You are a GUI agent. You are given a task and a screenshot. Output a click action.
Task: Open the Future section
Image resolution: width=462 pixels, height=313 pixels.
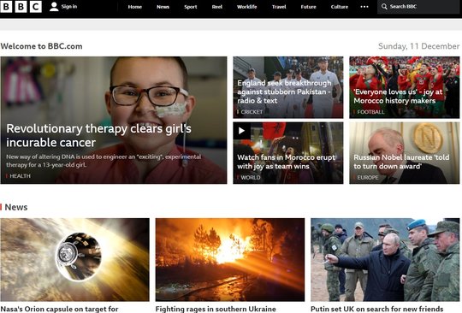tap(309, 7)
